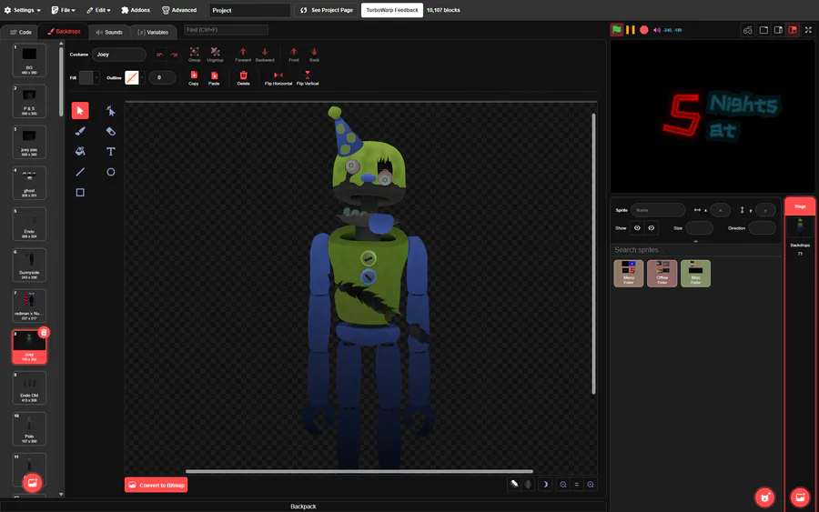Open the Backpack bar
The height and width of the screenshot is (512, 819).
[303, 507]
